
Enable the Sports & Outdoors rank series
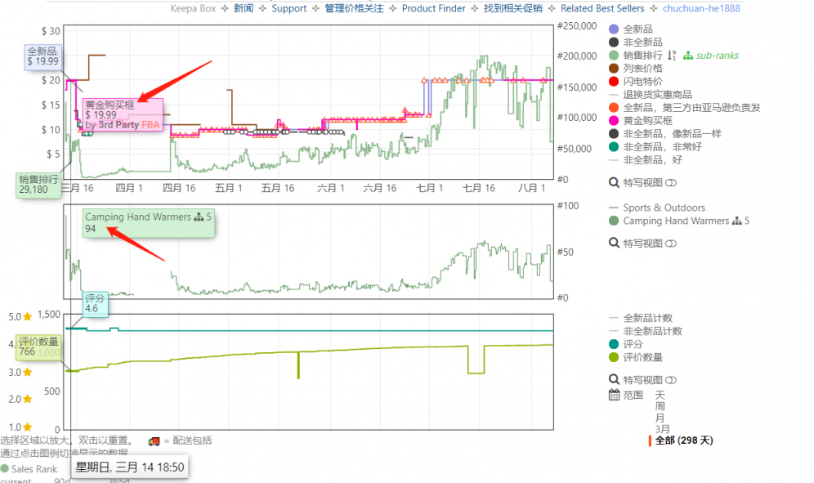click(x=657, y=208)
